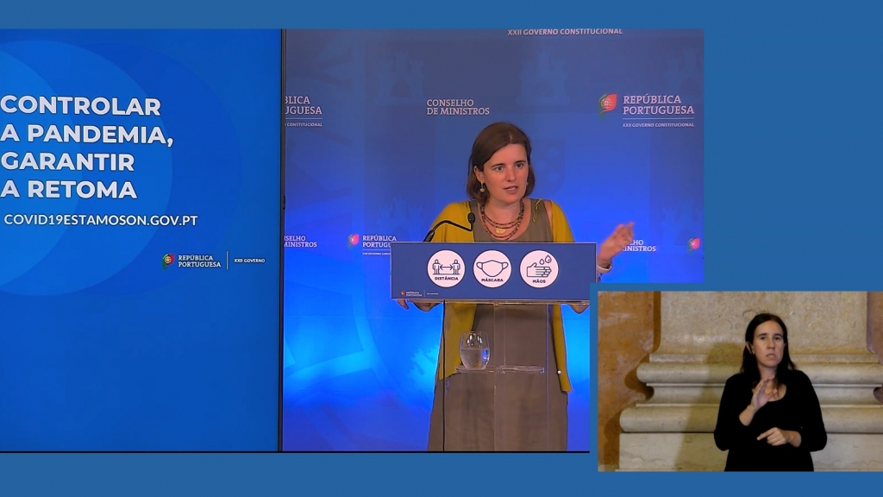
Task: Click the 'Garantir a retoma' slide text
Action: coord(69,175)
